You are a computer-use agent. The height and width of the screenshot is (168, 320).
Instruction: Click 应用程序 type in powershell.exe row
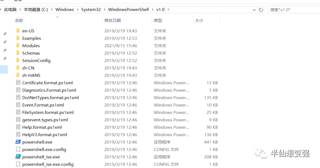coord(162,142)
